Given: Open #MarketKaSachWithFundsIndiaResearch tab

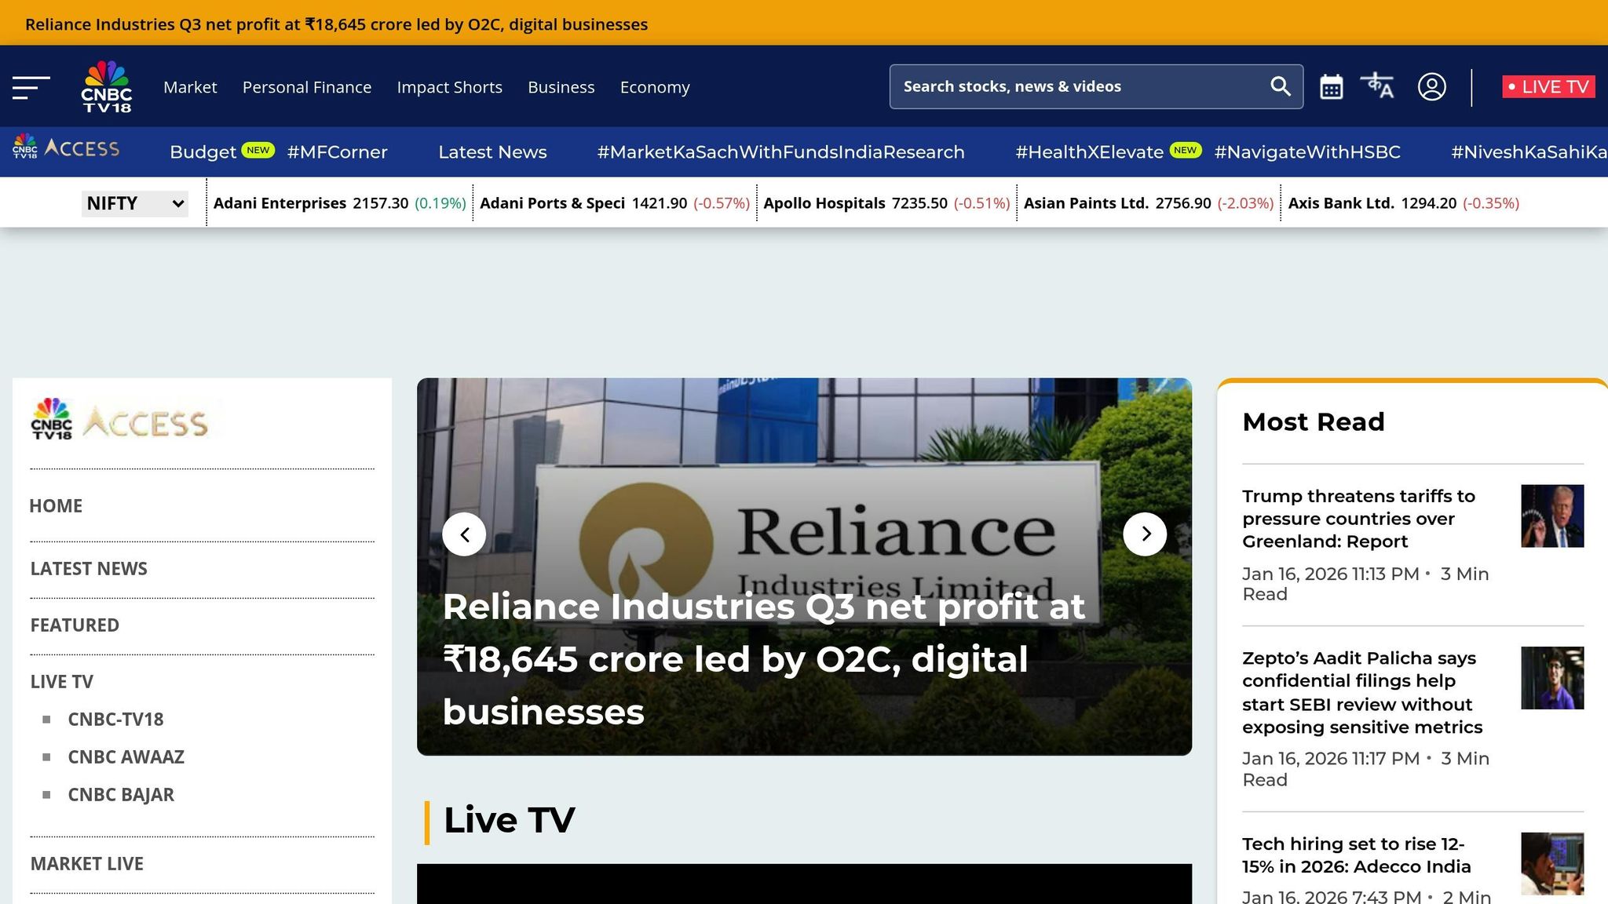Looking at the screenshot, I should pyautogui.click(x=781, y=152).
